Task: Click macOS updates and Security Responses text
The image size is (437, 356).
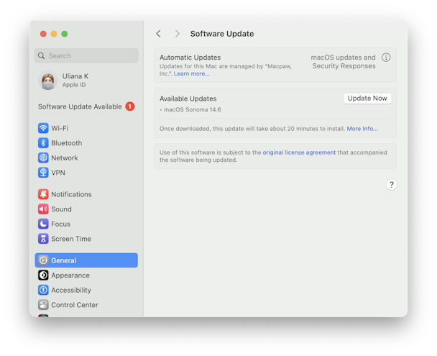Action: 344,62
